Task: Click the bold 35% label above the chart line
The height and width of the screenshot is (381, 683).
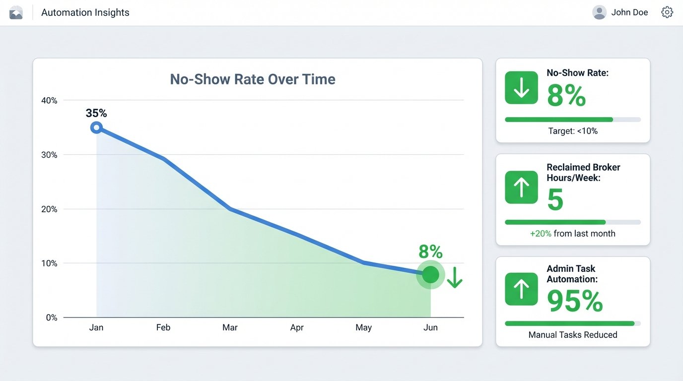Action: 96,113
